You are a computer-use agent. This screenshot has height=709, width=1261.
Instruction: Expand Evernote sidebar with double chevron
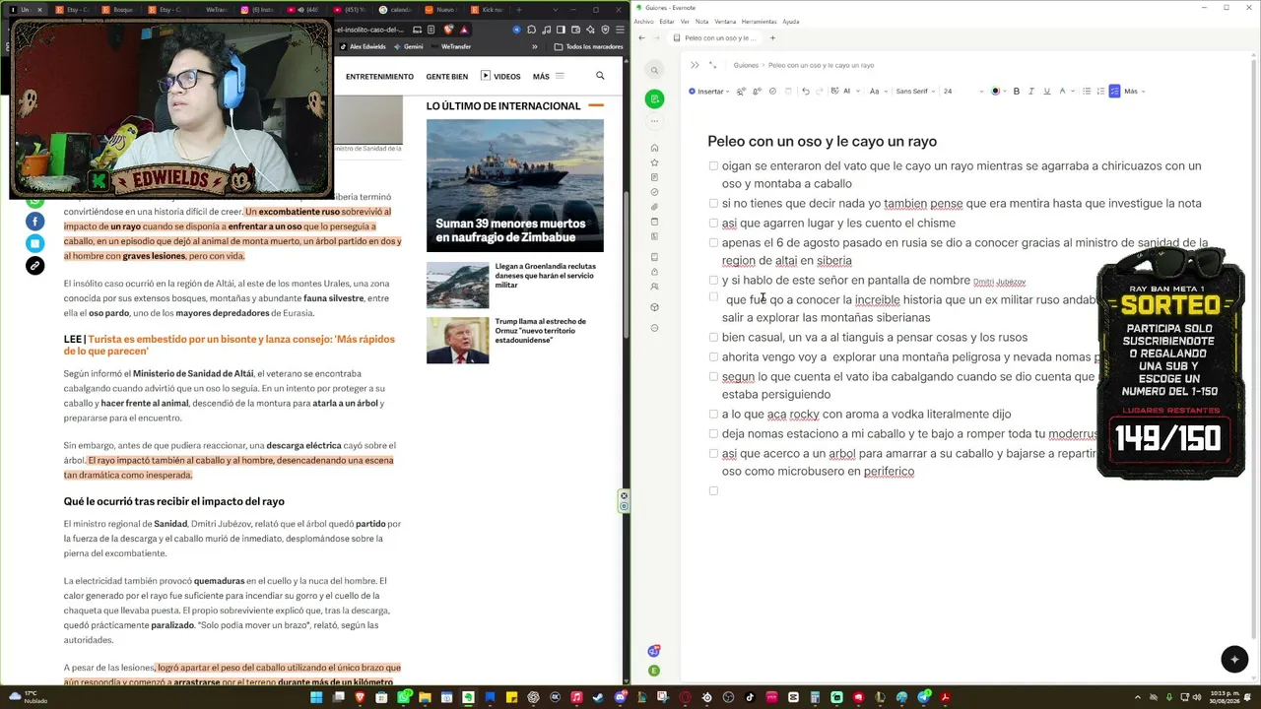(x=695, y=65)
